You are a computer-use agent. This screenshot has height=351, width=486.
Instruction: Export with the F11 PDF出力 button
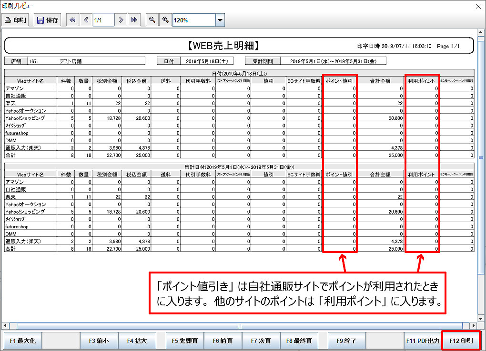point(423,341)
